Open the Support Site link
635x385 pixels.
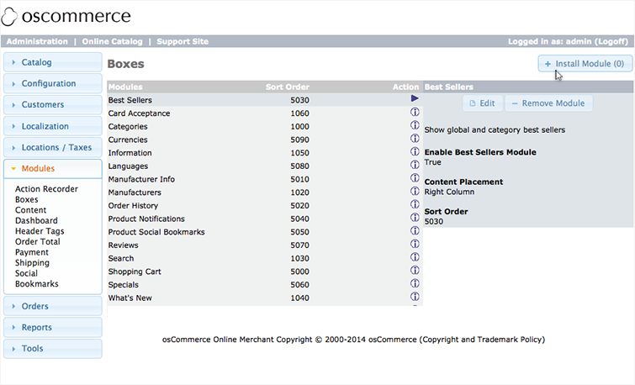coord(183,41)
